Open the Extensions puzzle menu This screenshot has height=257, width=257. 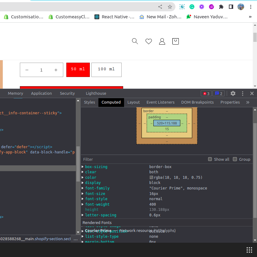coord(221,7)
